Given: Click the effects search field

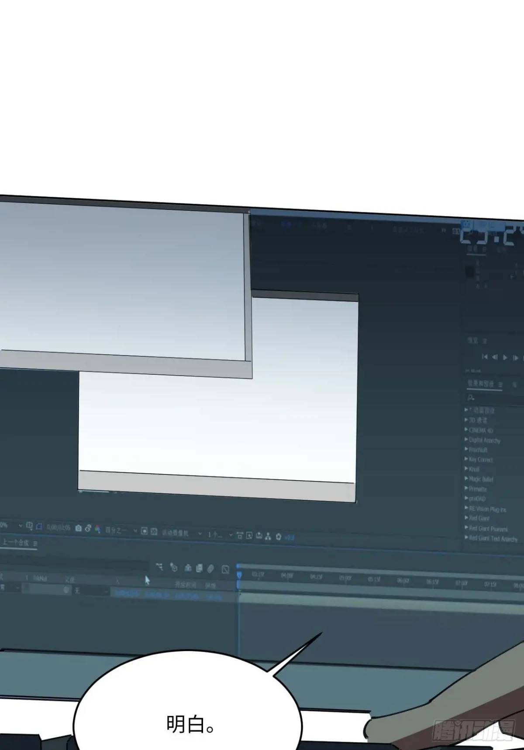Looking at the screenshot, I should [x=493, y=398].
